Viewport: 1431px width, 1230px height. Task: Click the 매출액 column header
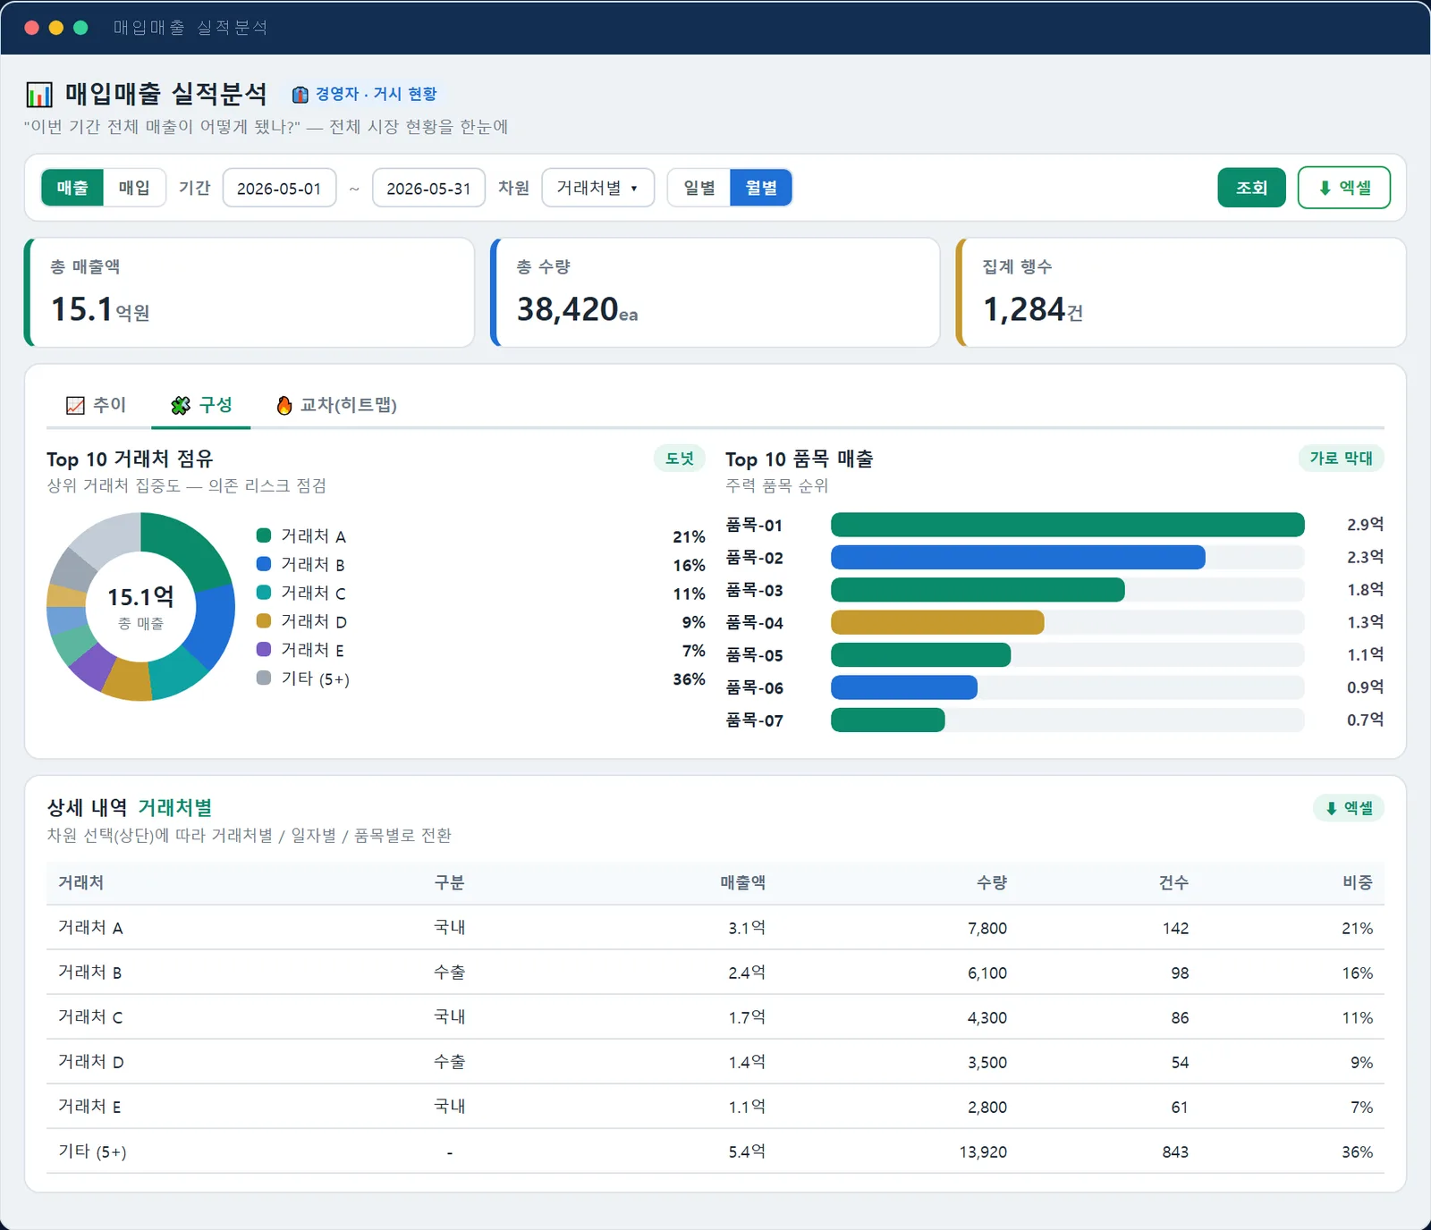(x=743, y=883)
